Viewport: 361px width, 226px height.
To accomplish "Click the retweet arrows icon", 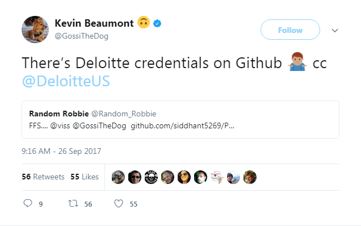I will click(x=73, y=203).
